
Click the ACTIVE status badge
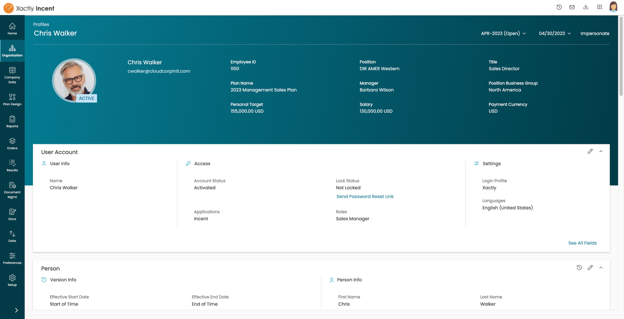click(87, 98)
